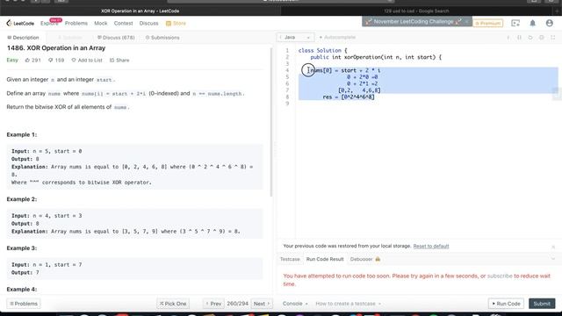562x316 pixels.
Task: Open the Store link
Action: pyautogui.click(x=176, y=24)
